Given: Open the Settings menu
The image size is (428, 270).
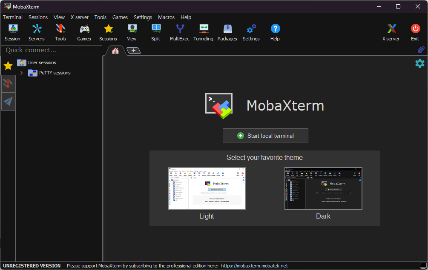Looking at the screenshot, I should [143, 17].
